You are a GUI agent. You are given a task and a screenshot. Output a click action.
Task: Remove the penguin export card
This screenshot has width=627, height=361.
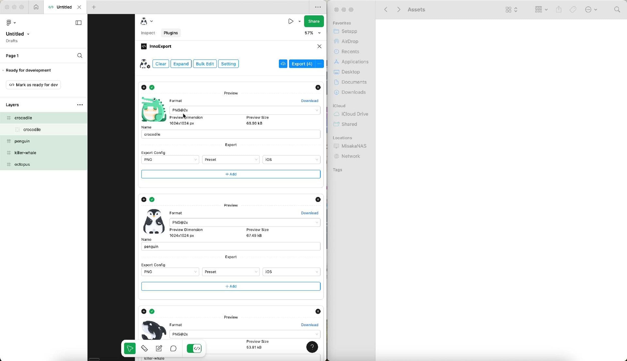(318, 199)
